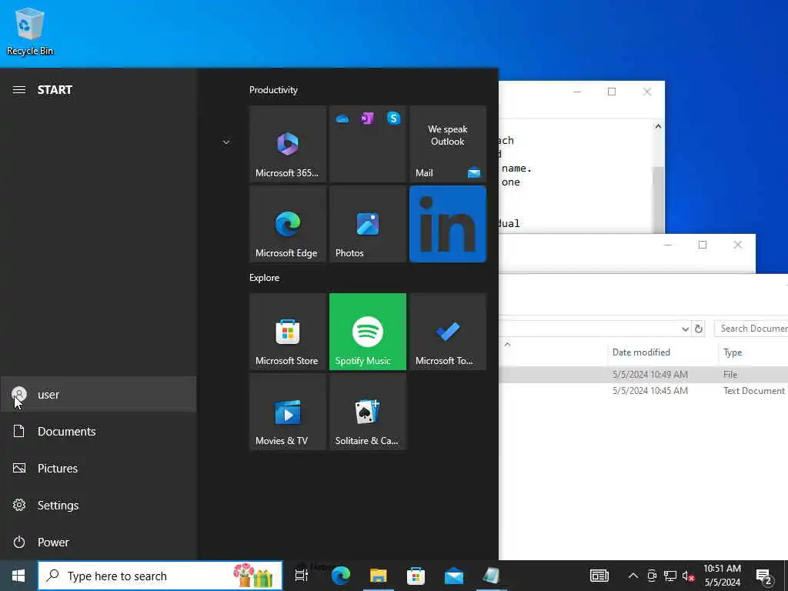
Task: Open the network tray icon
Action: click(670, 576)
